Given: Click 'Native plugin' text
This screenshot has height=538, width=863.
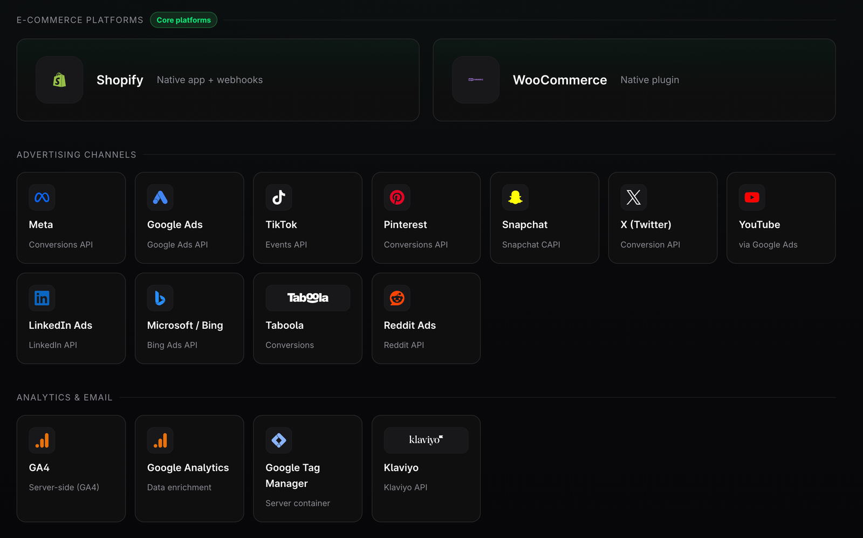Looking at the screenshot, I should pyautogui.click(x=649, y=80).
